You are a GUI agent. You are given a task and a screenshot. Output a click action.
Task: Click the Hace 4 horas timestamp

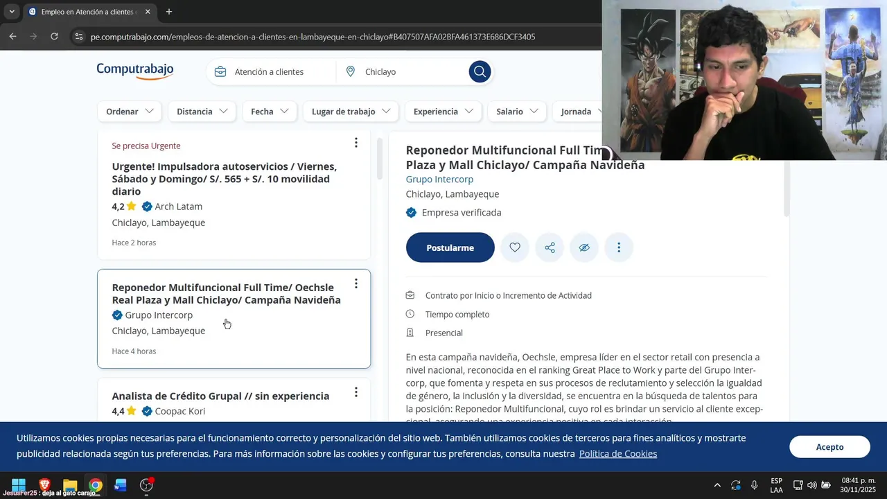134,351
